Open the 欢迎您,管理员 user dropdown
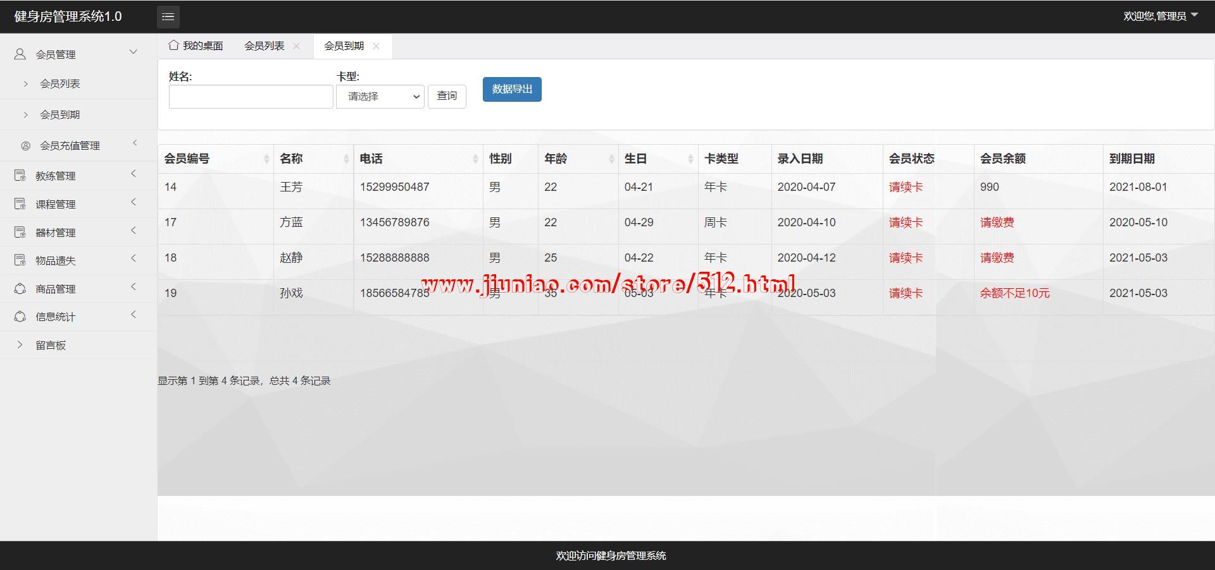 click(x=1160, y=16)
